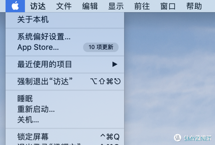
Task: Open the 编辑 menu
Action: tap(90, 6)
